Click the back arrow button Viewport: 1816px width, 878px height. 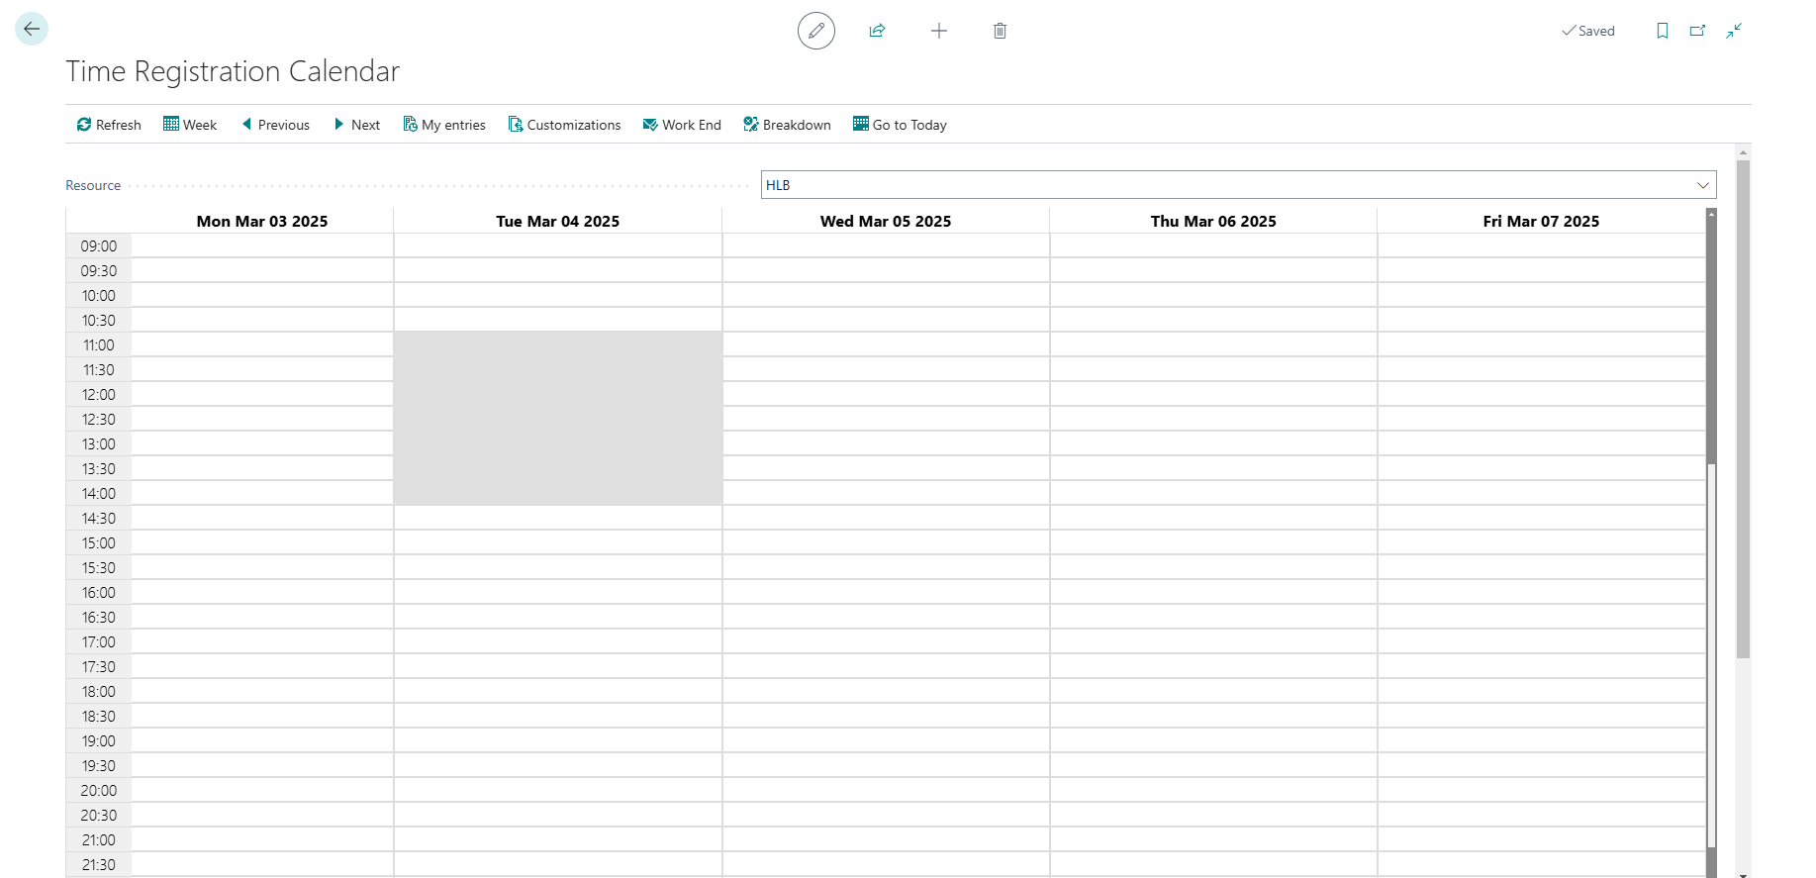pyautogui.click(x=32, y=30)
